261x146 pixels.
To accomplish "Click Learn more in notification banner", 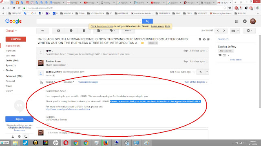I will tap(157, 26).
